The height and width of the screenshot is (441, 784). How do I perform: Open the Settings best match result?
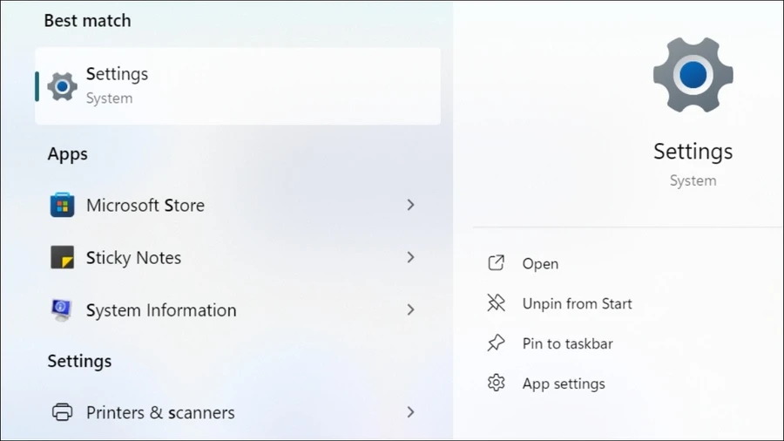[238, 86]
